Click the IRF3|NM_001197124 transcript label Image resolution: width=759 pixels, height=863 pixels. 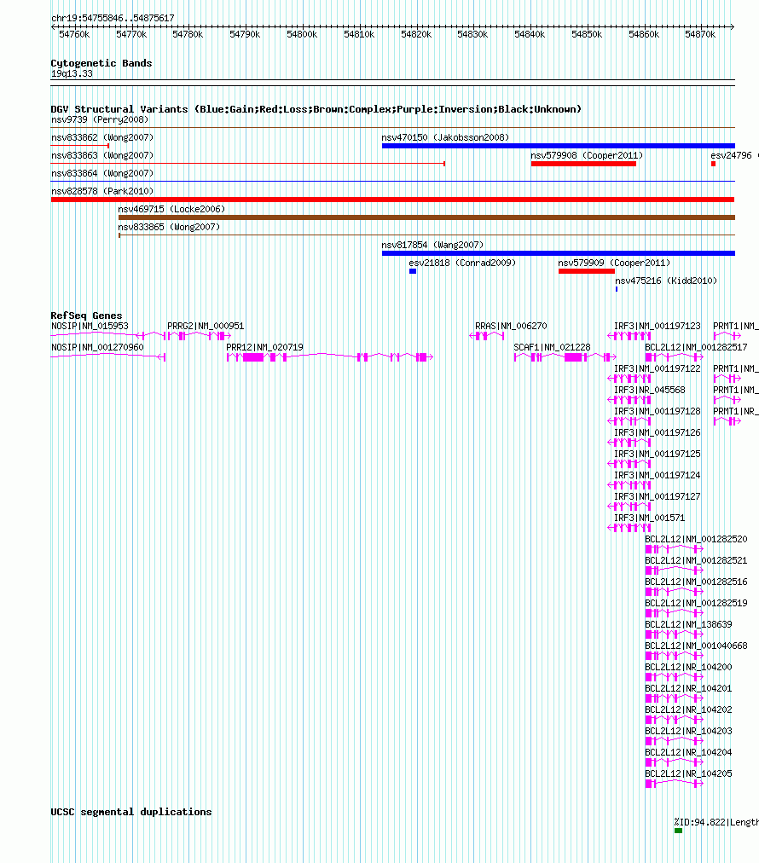658,475
